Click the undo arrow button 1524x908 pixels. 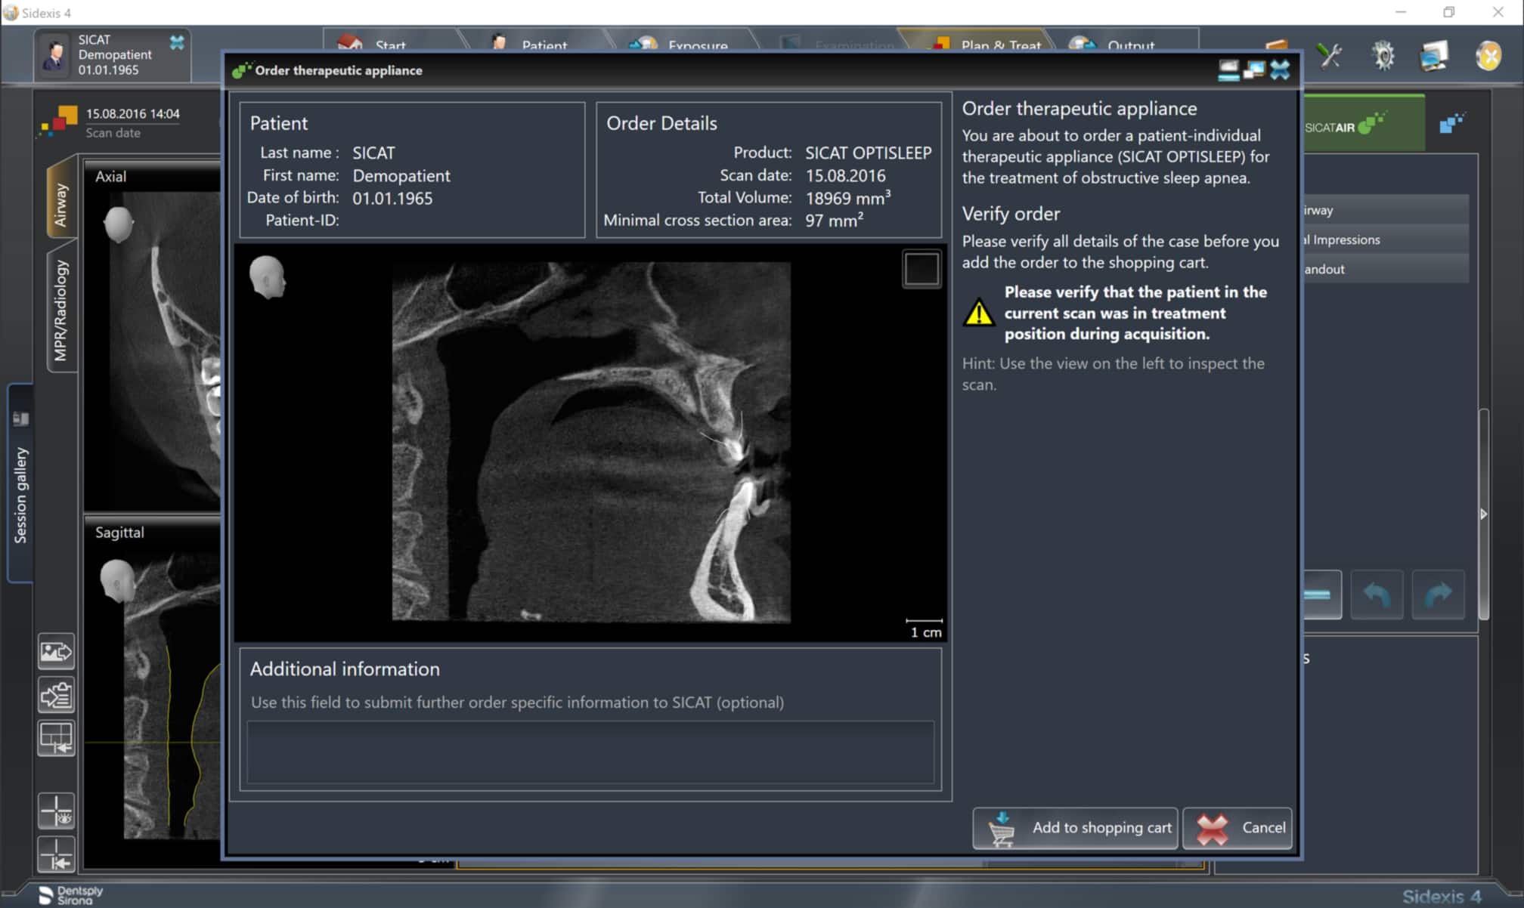point(1377,595)
